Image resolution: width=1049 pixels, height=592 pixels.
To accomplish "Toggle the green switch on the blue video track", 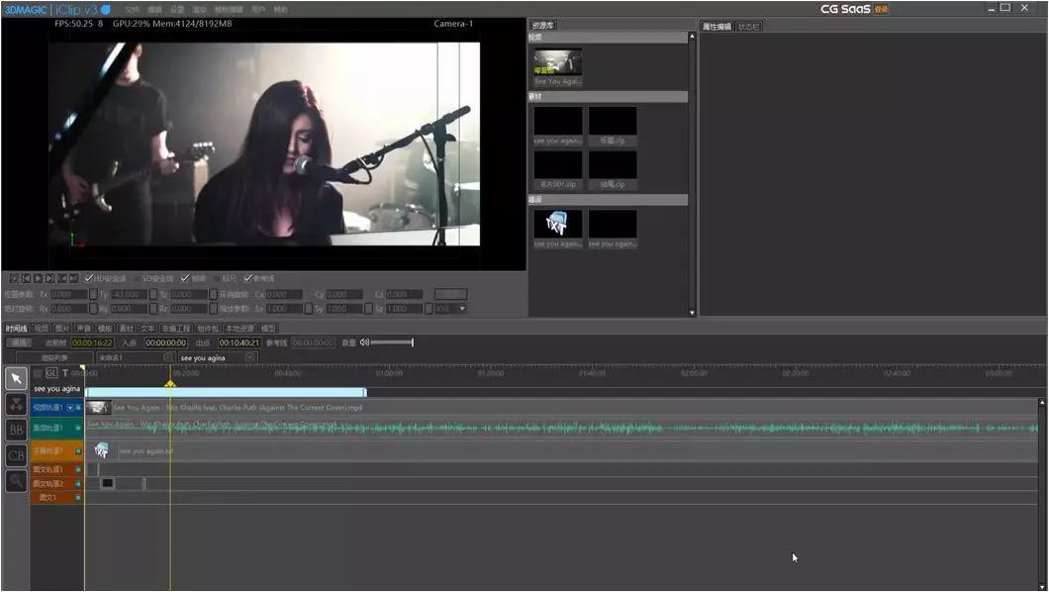I will pos(78,408).
